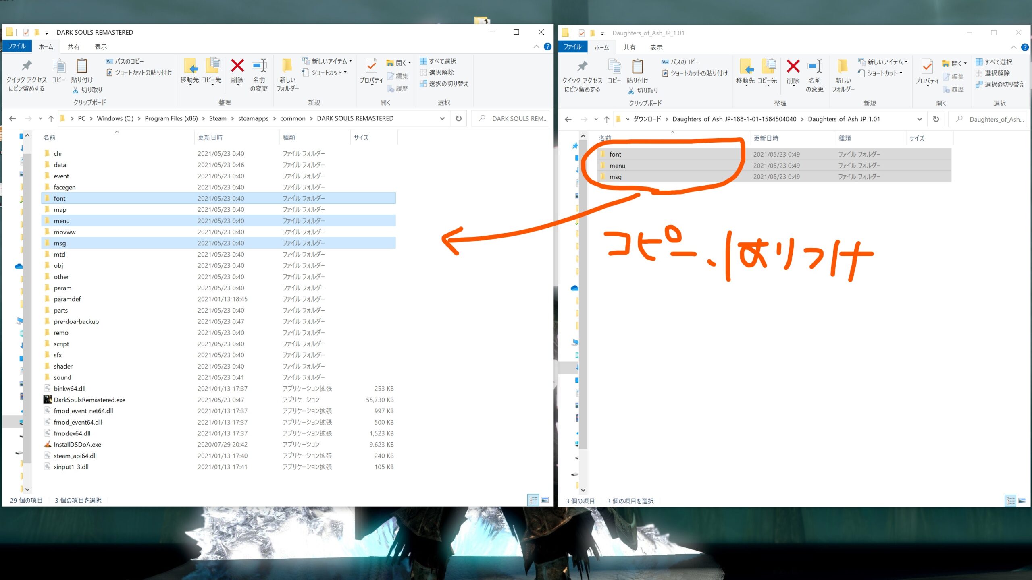Image resolution: width=1032 pixels, height=580 pixels.
Task: Switch to large icons view in DARK SOULS window
Action: coord(545,500)
